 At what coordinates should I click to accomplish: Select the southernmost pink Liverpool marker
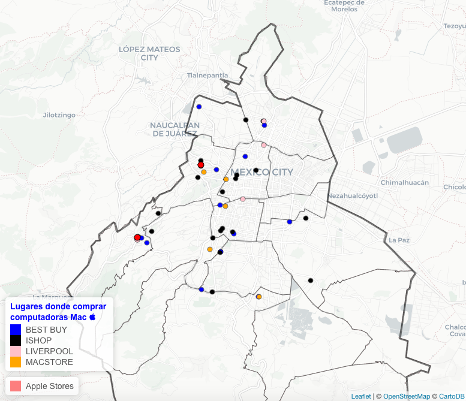click(243, 199)
